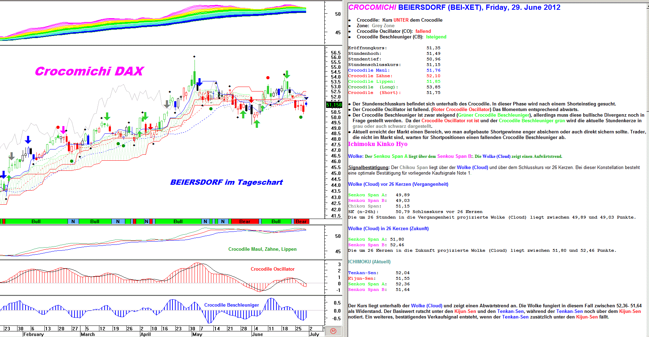Click the red sad-face icon below the chart
The width and height of the screenshot is (649, 337).
coord(333,331)
